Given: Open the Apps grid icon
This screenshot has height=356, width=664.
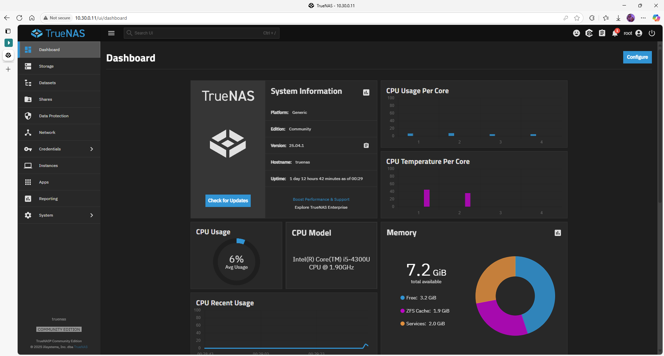Looking at the screenshot, I should pyautogui.click(x=28, y=182).
